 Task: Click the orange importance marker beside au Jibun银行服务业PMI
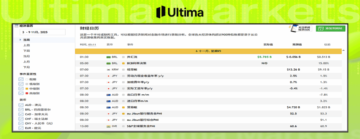(123, 113)
